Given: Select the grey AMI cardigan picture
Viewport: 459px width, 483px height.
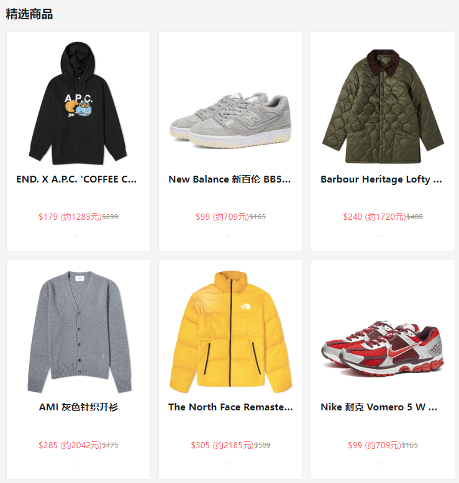Looking at the screenshot, I should tap(80, 332).
